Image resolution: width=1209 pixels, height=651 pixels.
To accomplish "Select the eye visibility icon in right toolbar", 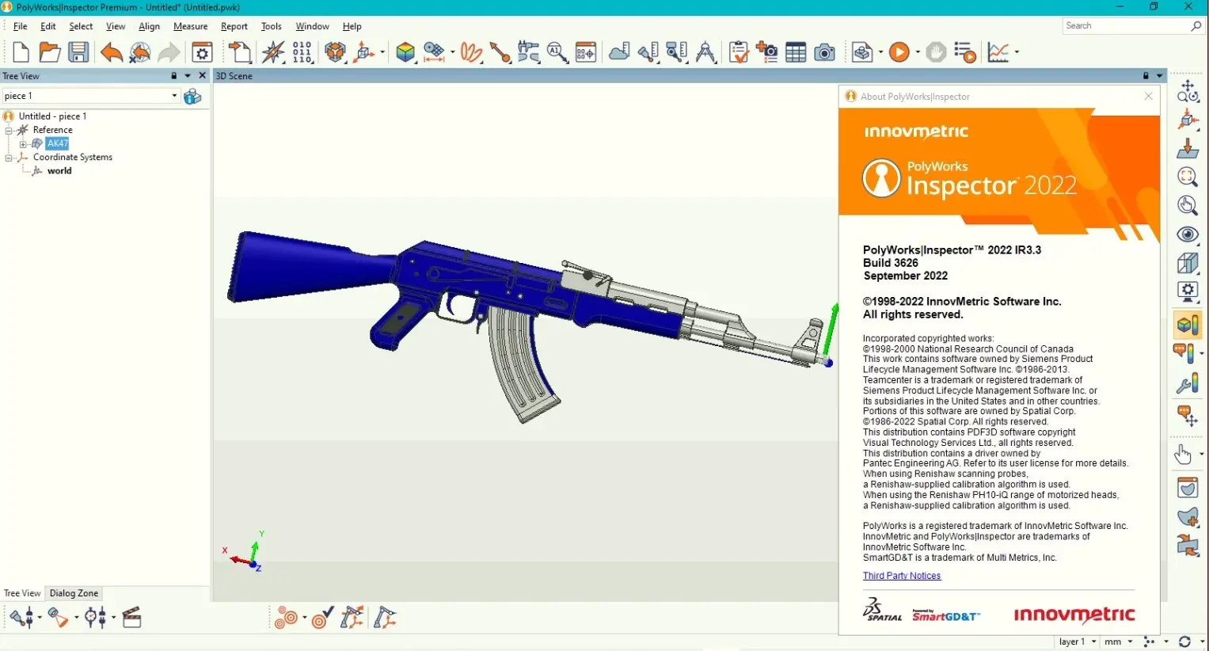I will point(1187,234).
